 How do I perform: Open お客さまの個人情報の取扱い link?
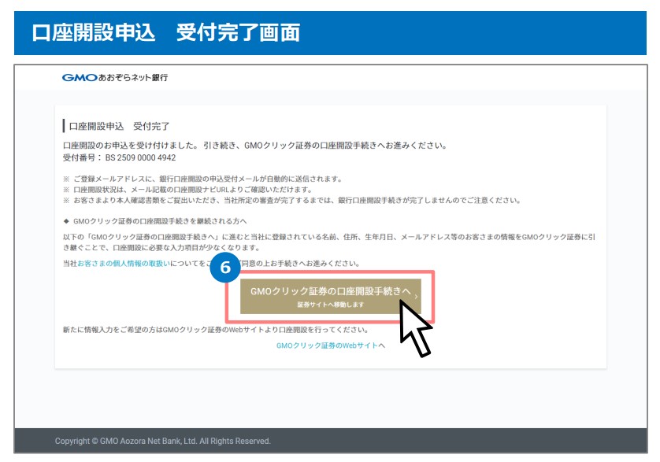tap(124, 264)
